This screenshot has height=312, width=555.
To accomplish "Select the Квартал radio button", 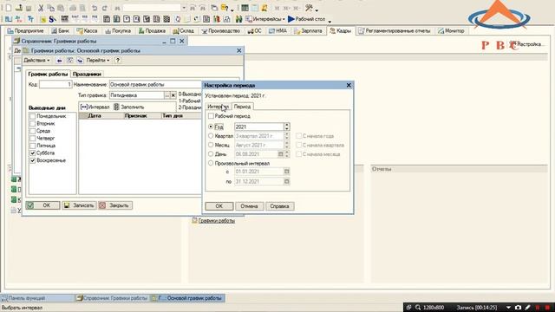I will click(x=211, y=136).
